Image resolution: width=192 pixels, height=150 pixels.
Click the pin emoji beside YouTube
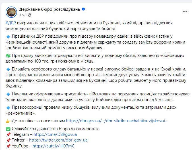(x=8, y=146)
